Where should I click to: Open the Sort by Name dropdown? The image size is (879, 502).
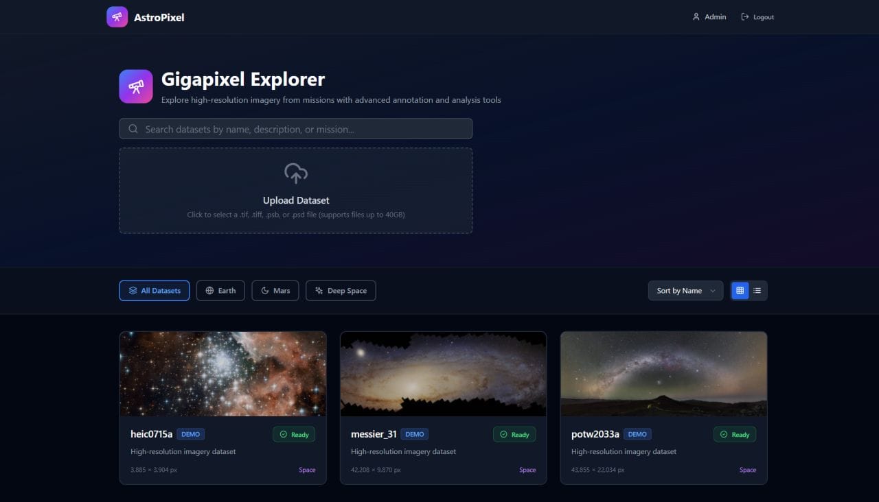click(x=685, y=291)
